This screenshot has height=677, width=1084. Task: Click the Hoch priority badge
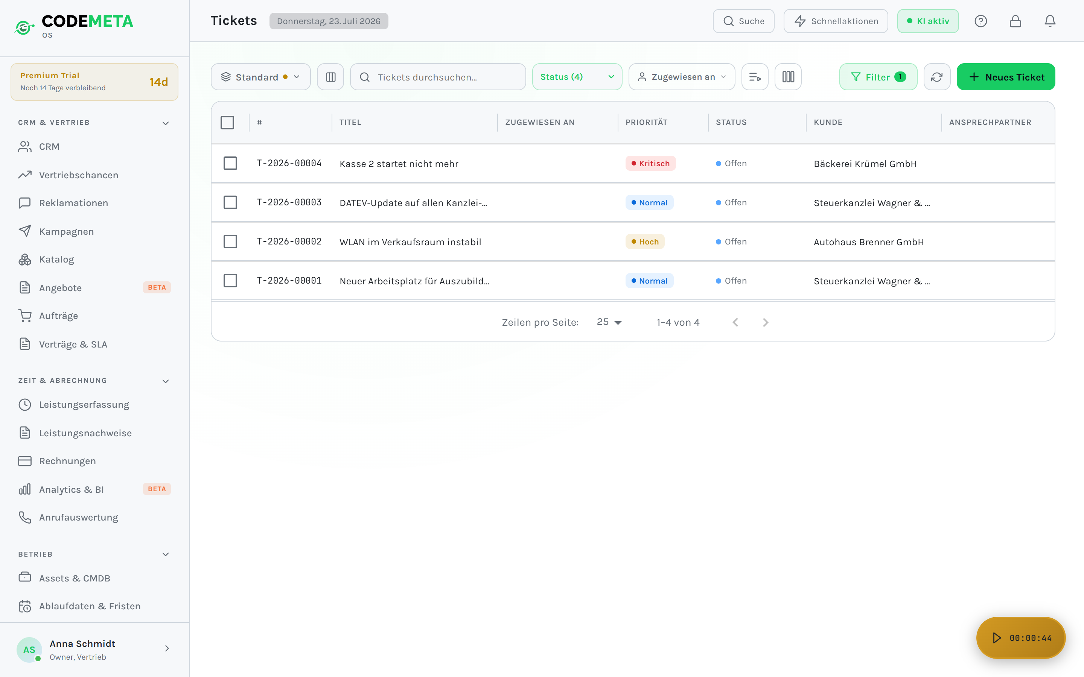pyautogui.click(x=645, y=242)
